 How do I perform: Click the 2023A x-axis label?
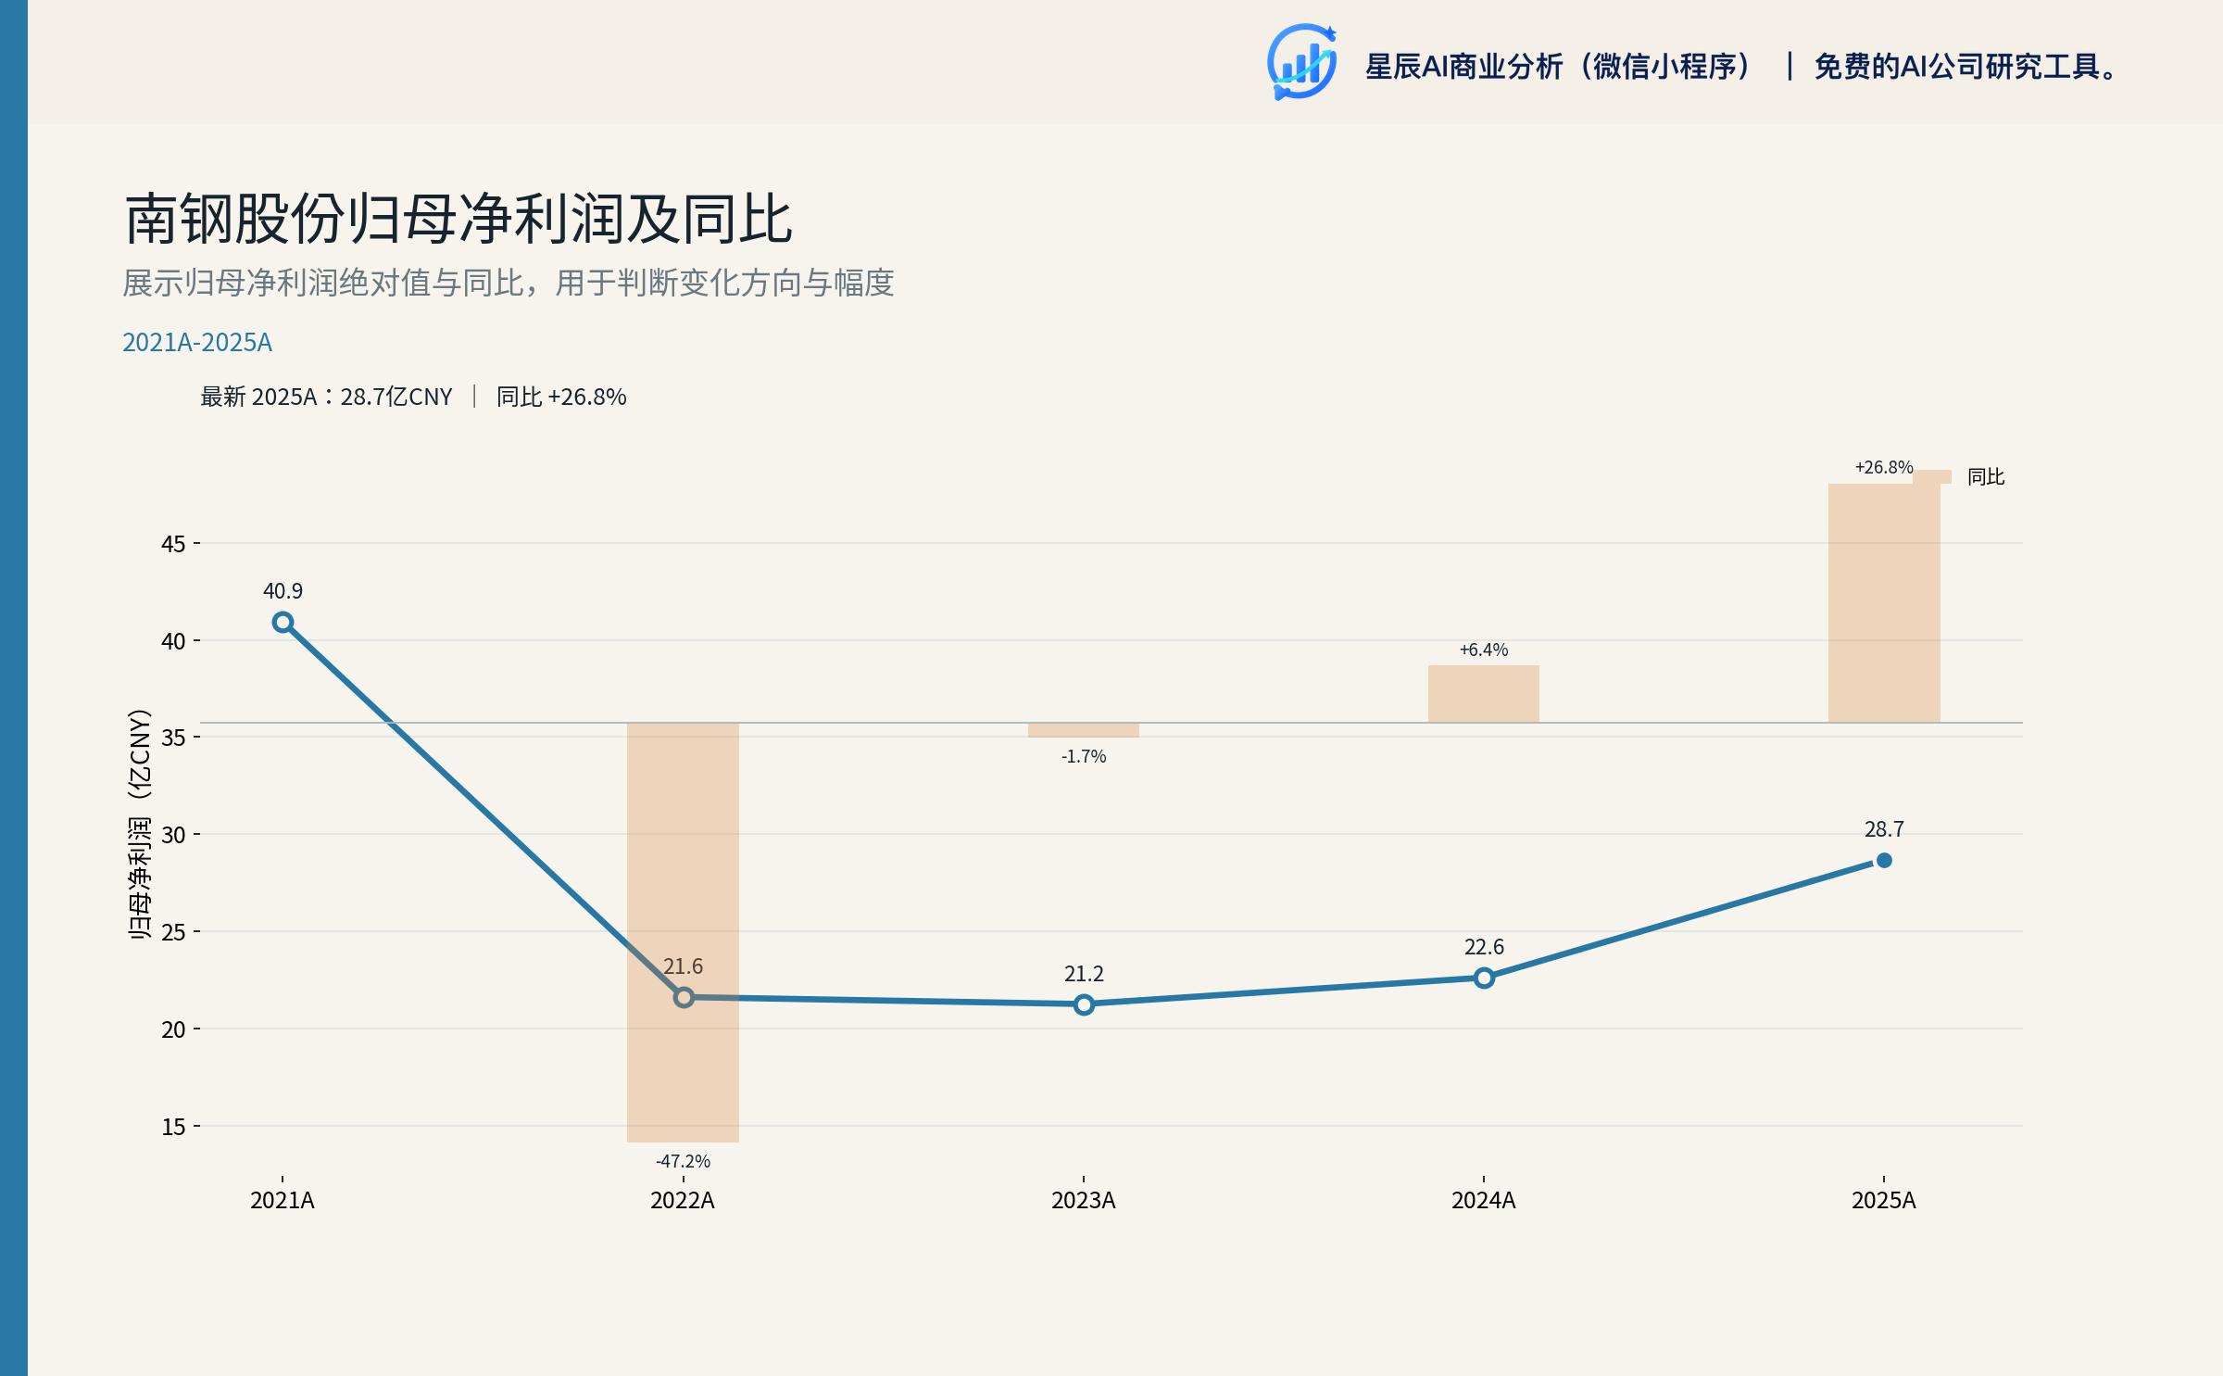pyautogui.click(x=1084, y=1201)
